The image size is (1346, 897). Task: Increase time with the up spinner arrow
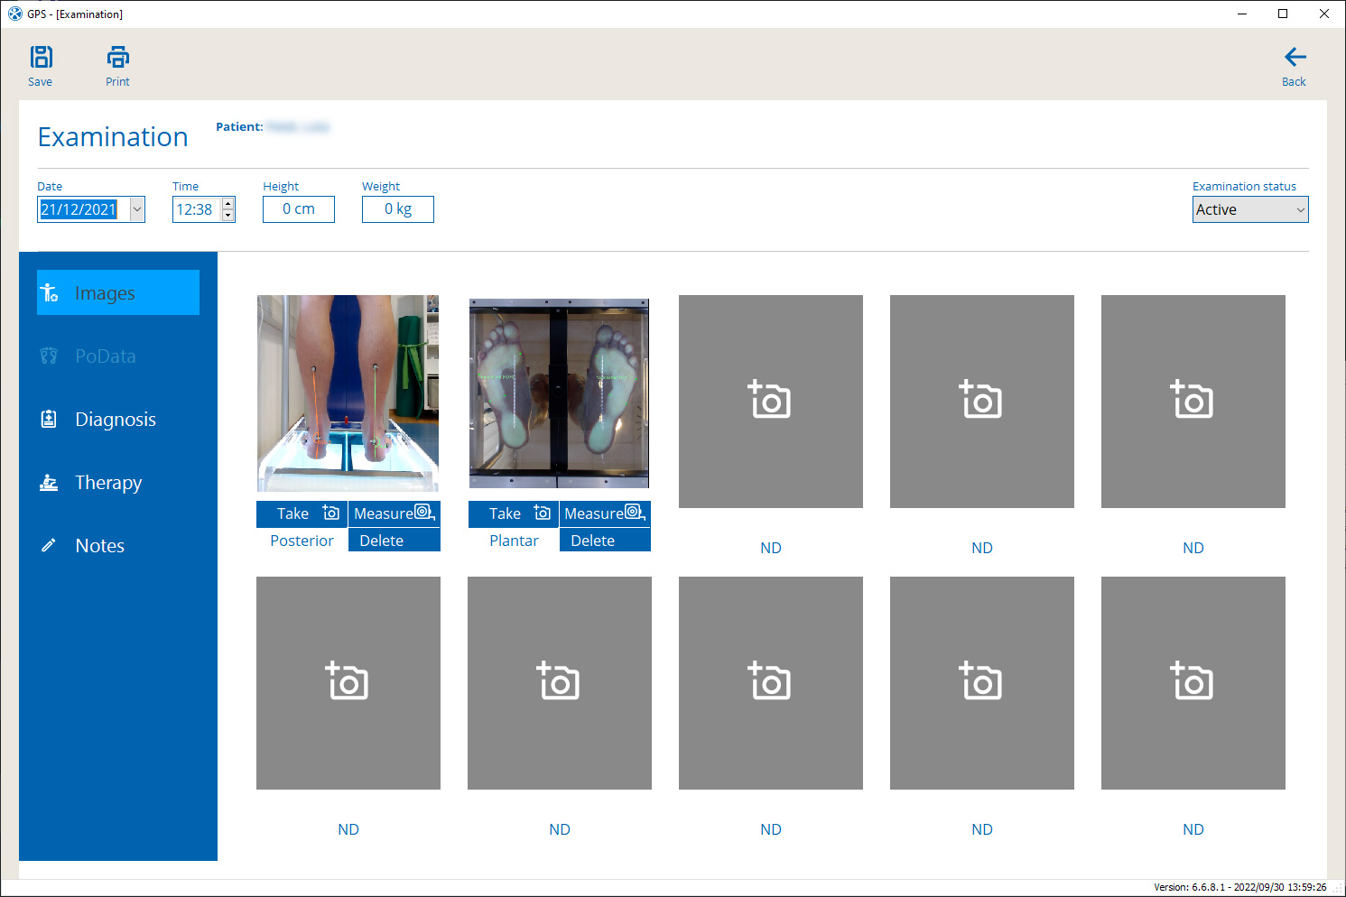(x=228, y=203)
